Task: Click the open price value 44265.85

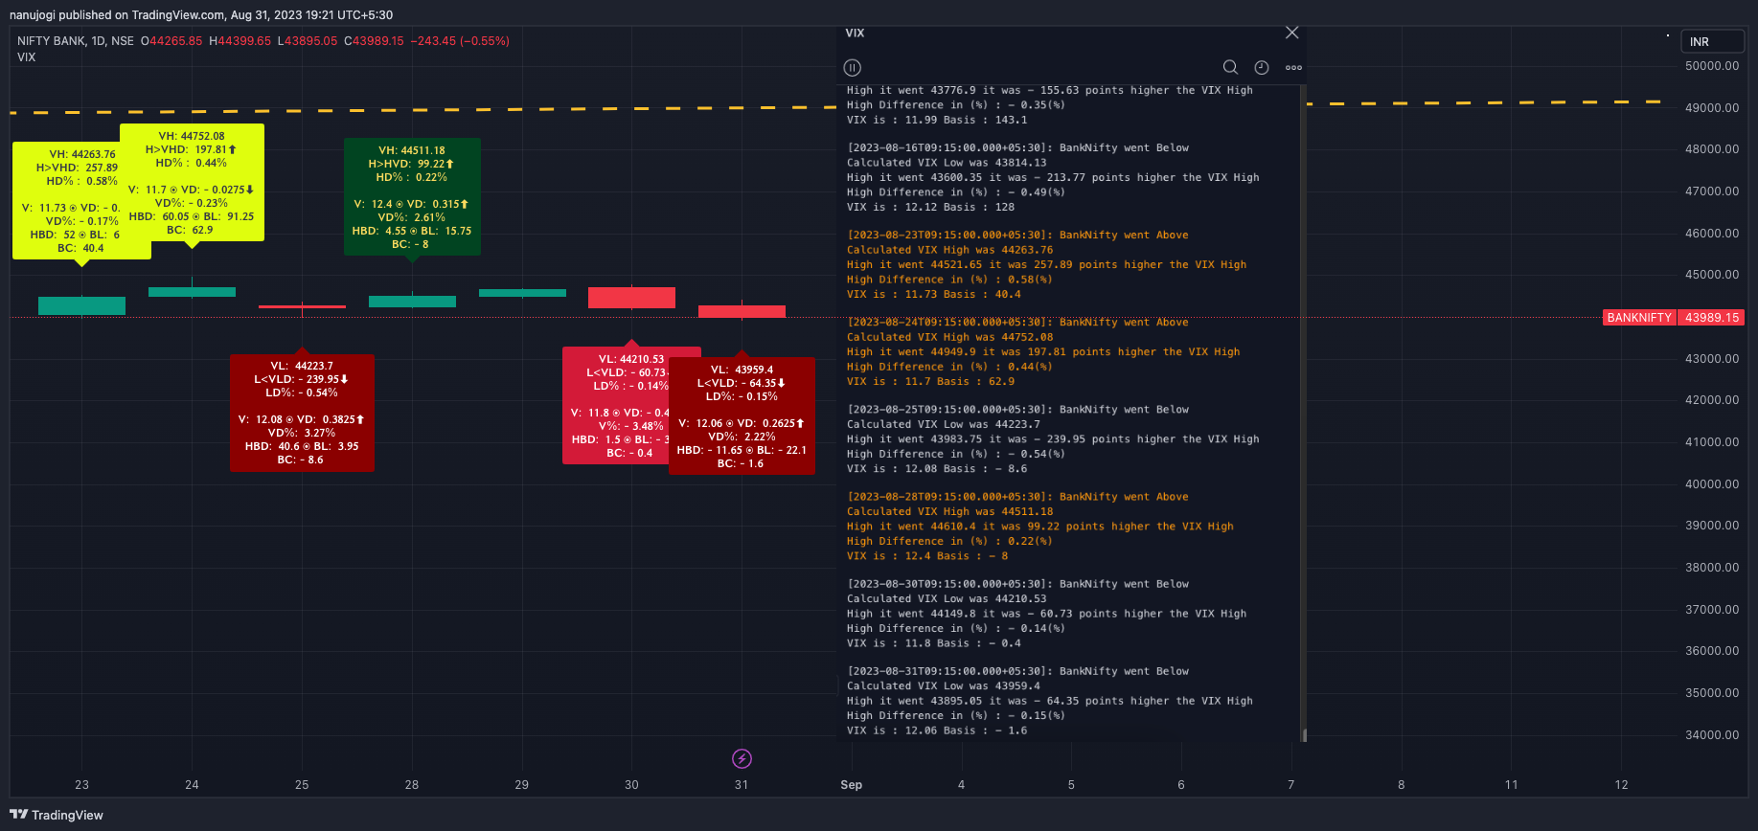Action: pos(175,41)
